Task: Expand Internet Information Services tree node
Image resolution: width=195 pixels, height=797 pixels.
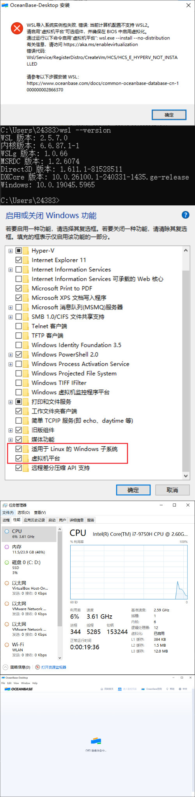Action: (11, 270)
